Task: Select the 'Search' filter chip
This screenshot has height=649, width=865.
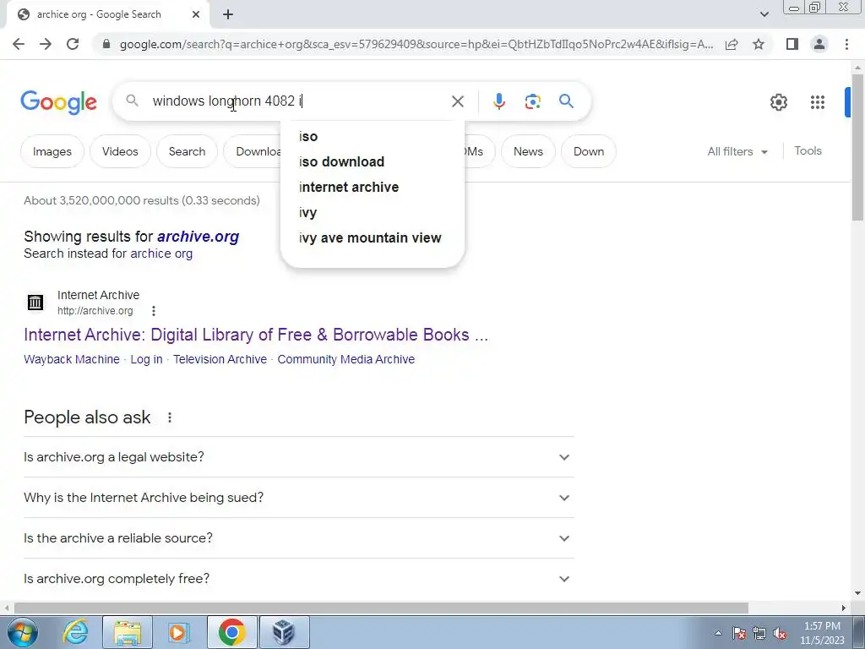Action: (x=187, y=151)
